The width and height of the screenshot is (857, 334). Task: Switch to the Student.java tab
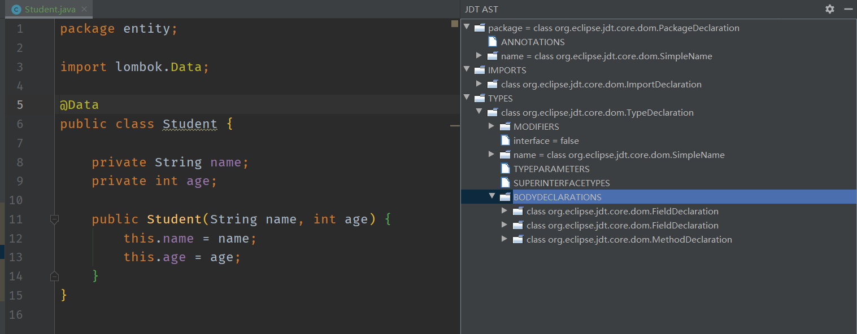(x=50, y=10)
